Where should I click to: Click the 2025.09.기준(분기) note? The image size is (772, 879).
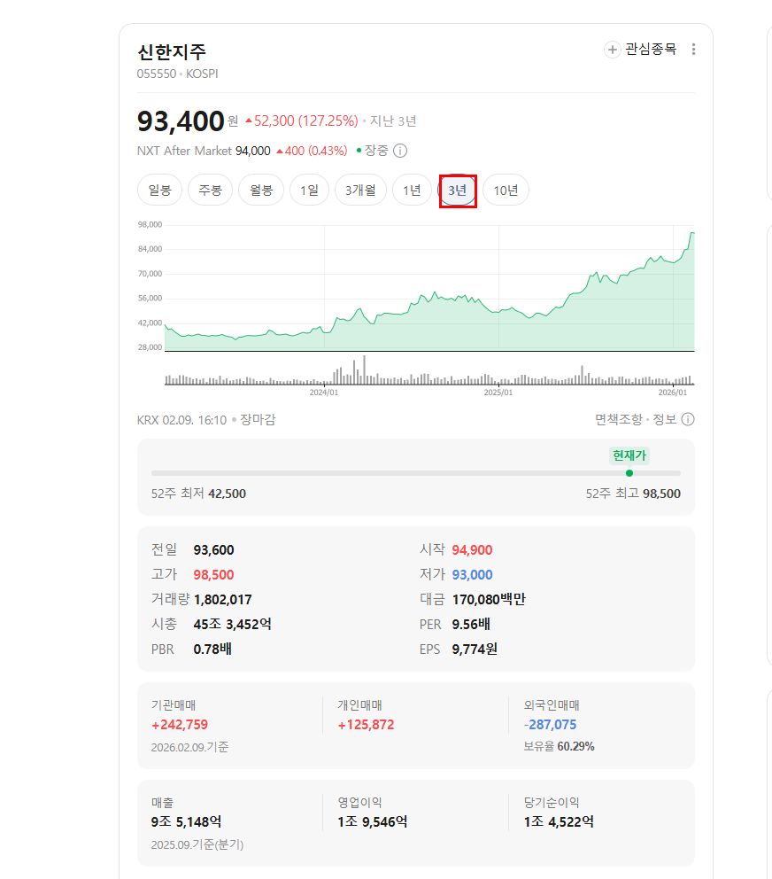point(197,844)
